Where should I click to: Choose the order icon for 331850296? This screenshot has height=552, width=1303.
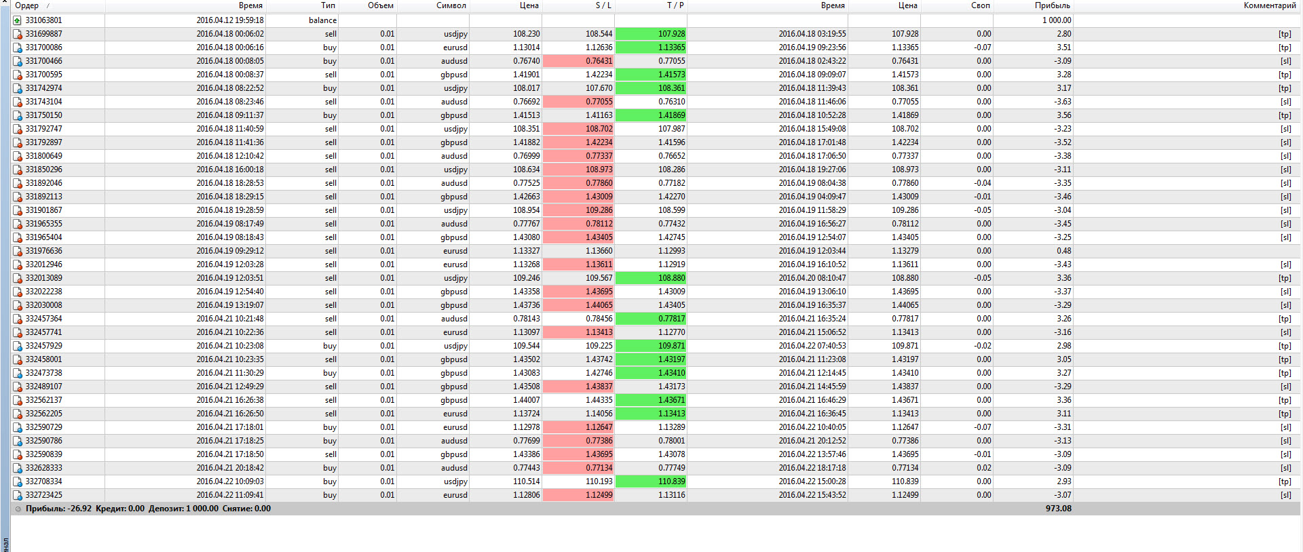(18, 170)
